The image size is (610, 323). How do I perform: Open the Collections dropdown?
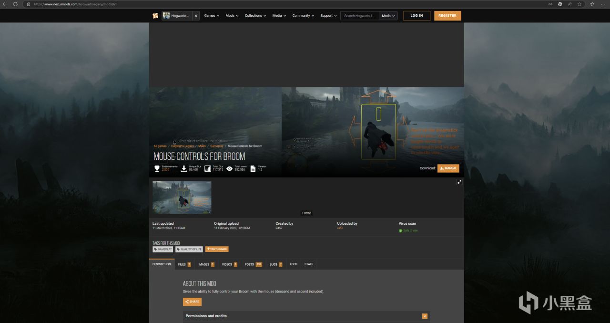[x=255, y=16]
